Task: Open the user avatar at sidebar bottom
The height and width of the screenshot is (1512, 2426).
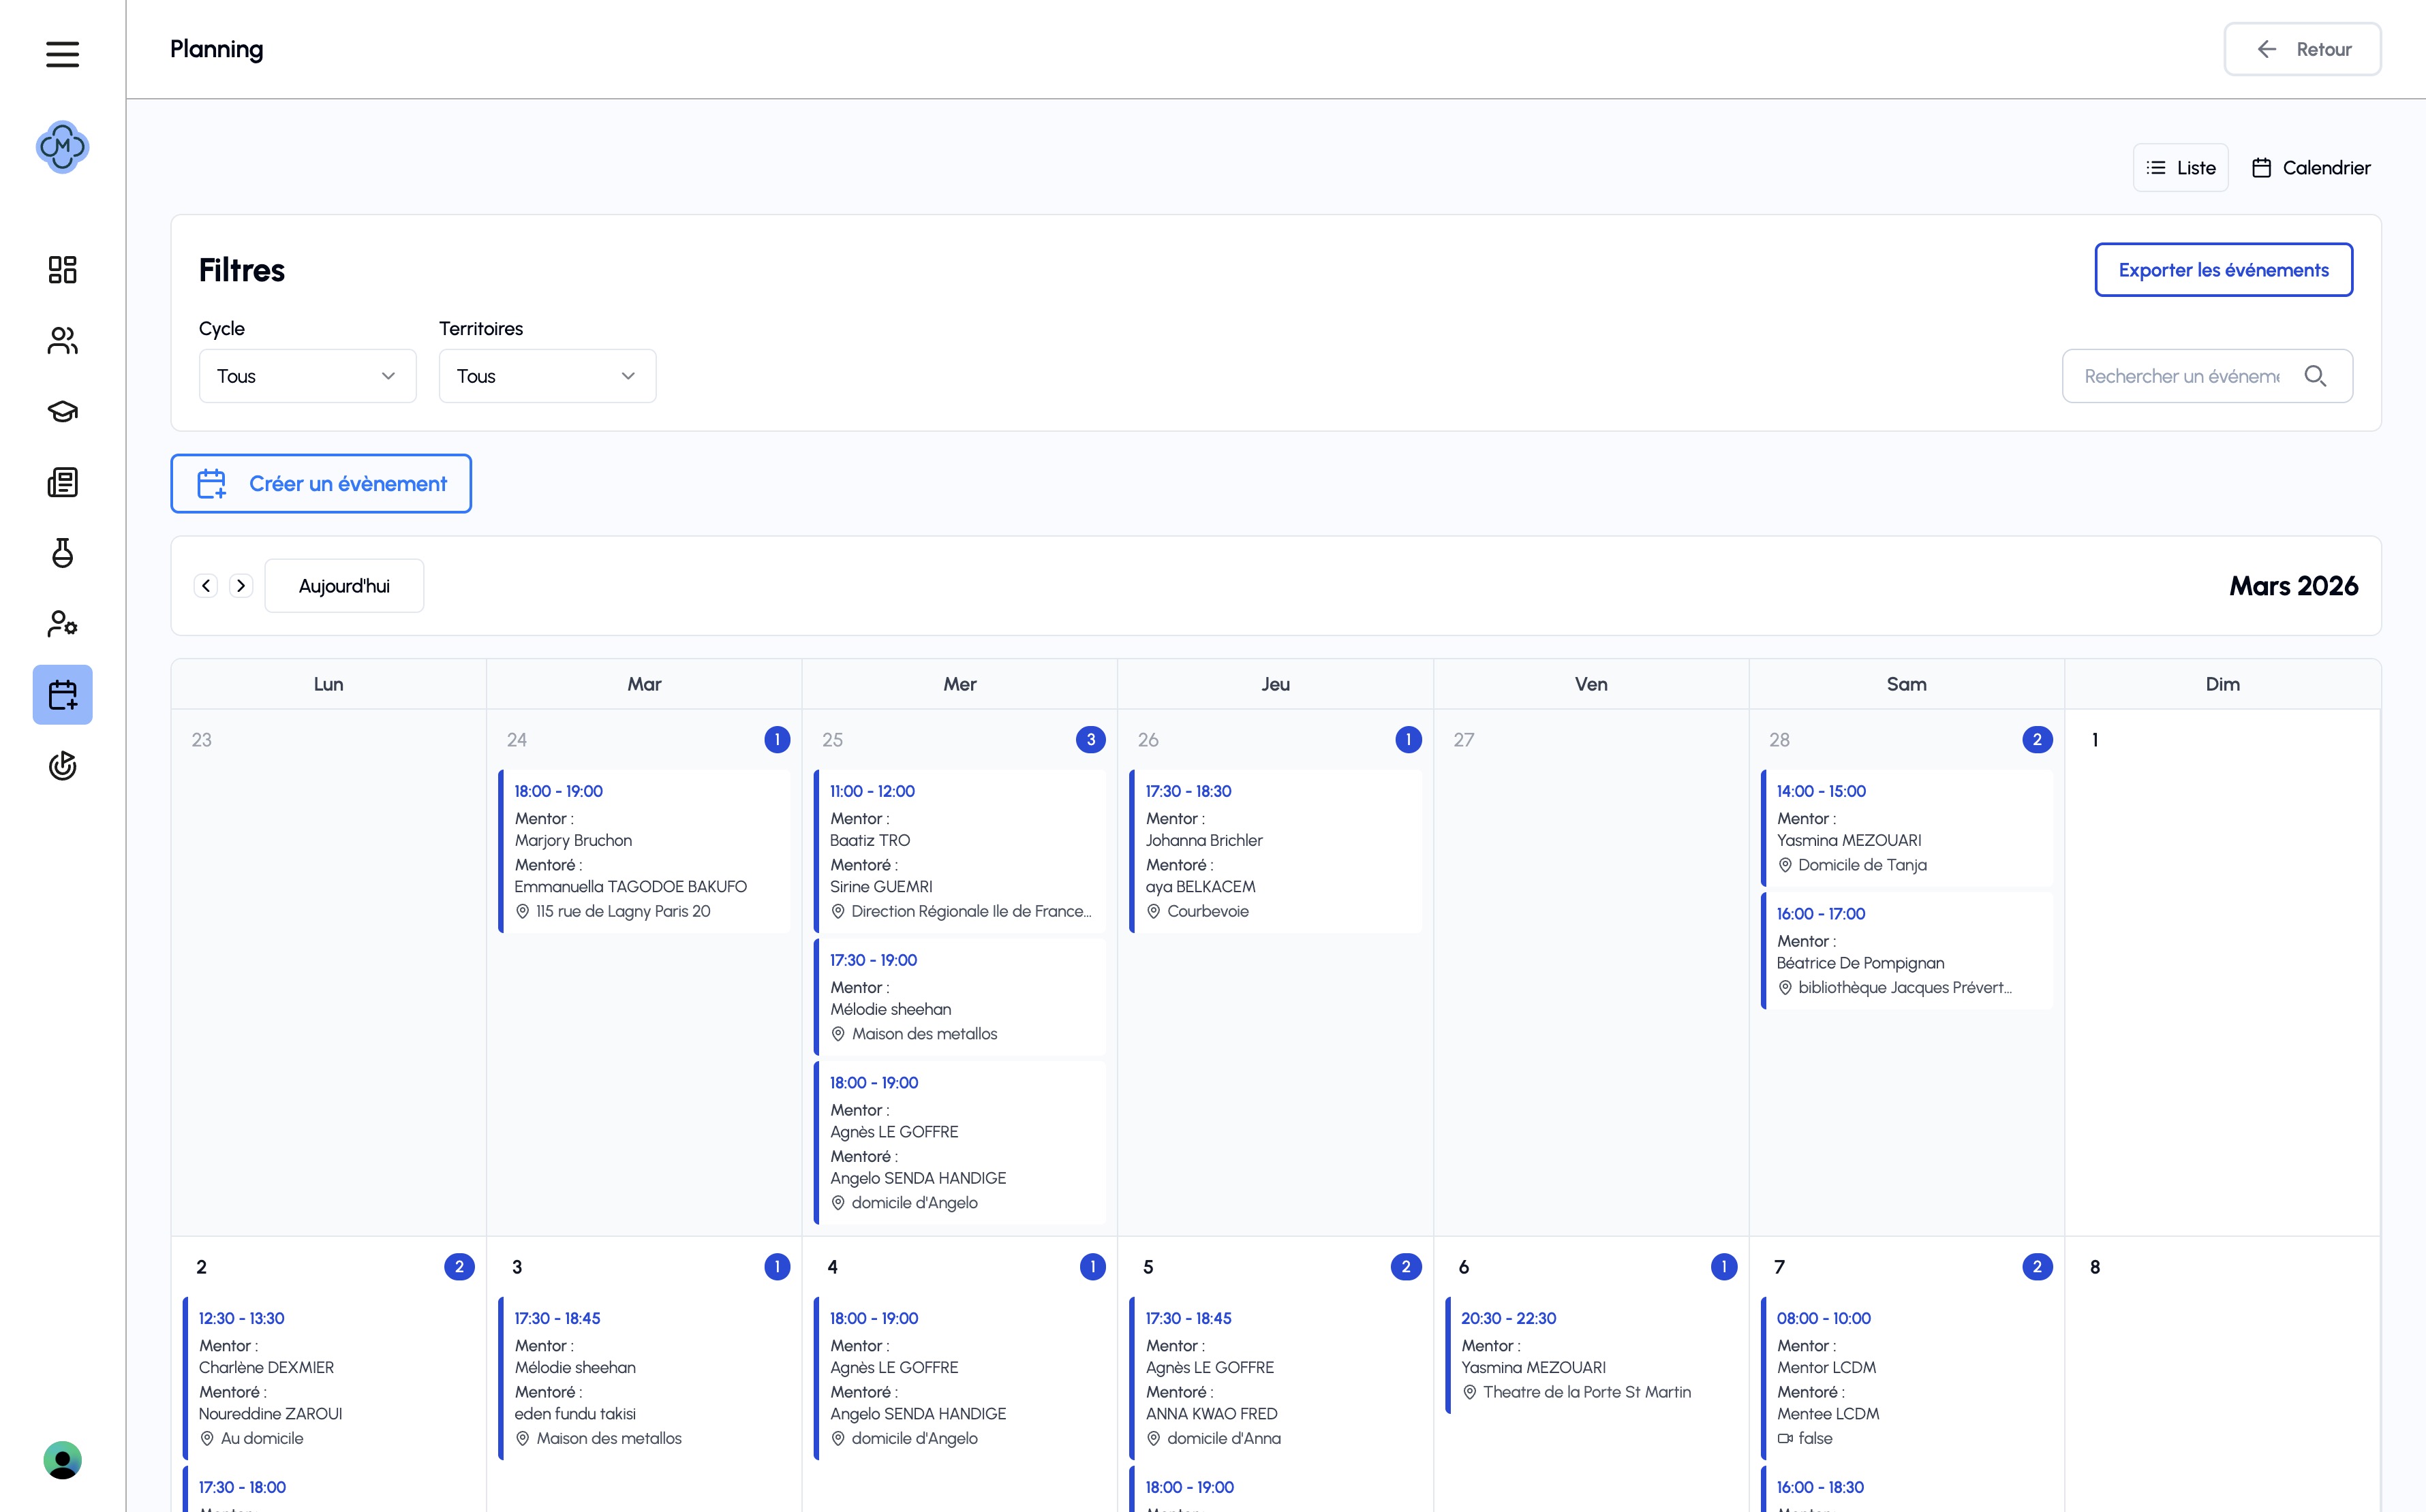Action: pos(62,1460)
